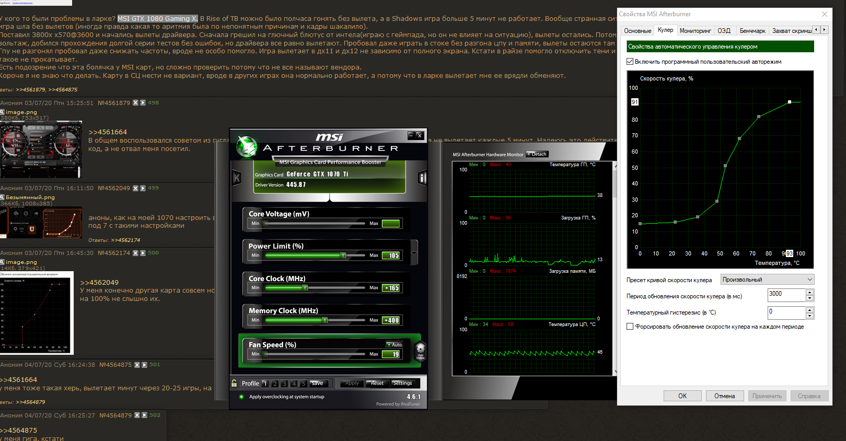Open the Безымянный.png fan curve thumbnail

(x=41, y=223)
